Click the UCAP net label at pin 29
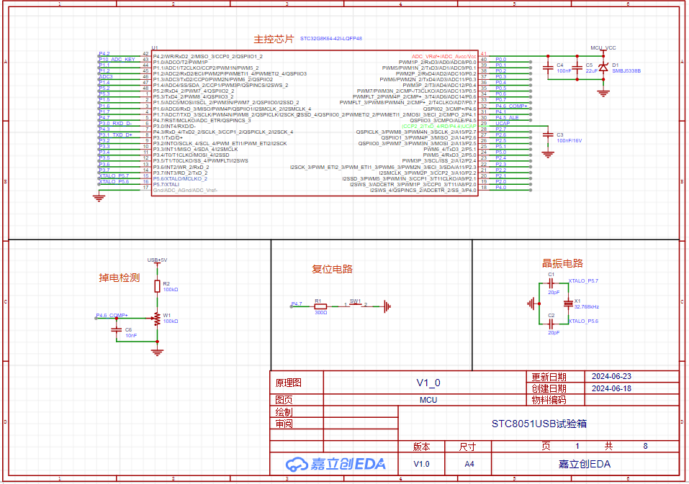Image resolution: width=689 pixels, height=484 pixels. point(503,123)
